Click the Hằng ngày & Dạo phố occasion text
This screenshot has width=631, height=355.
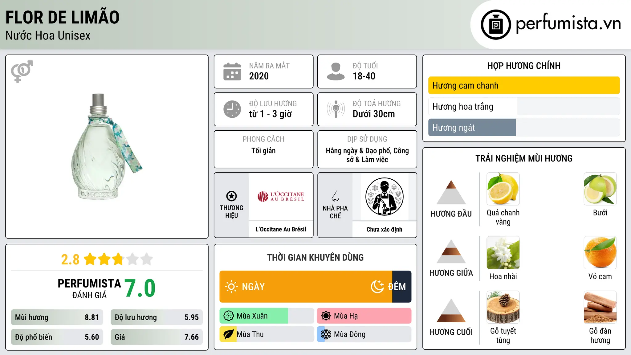(367, 155)
